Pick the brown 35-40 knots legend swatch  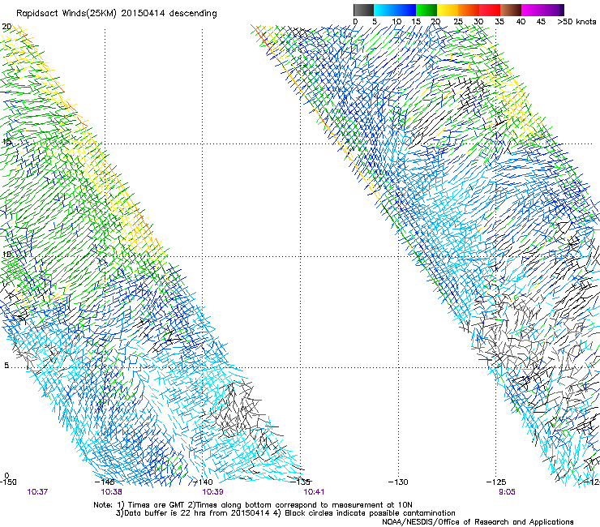pyautogui.click(x=511, y=10)
